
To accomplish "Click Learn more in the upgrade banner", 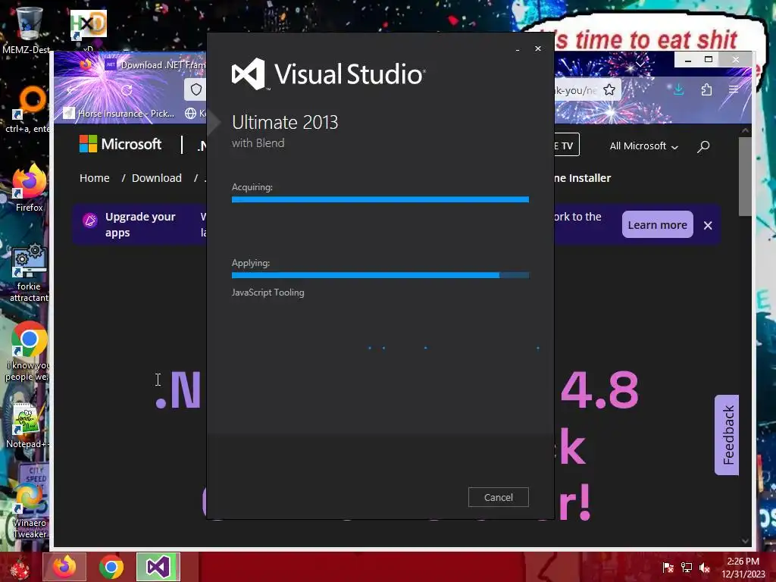I will point(657,224).
